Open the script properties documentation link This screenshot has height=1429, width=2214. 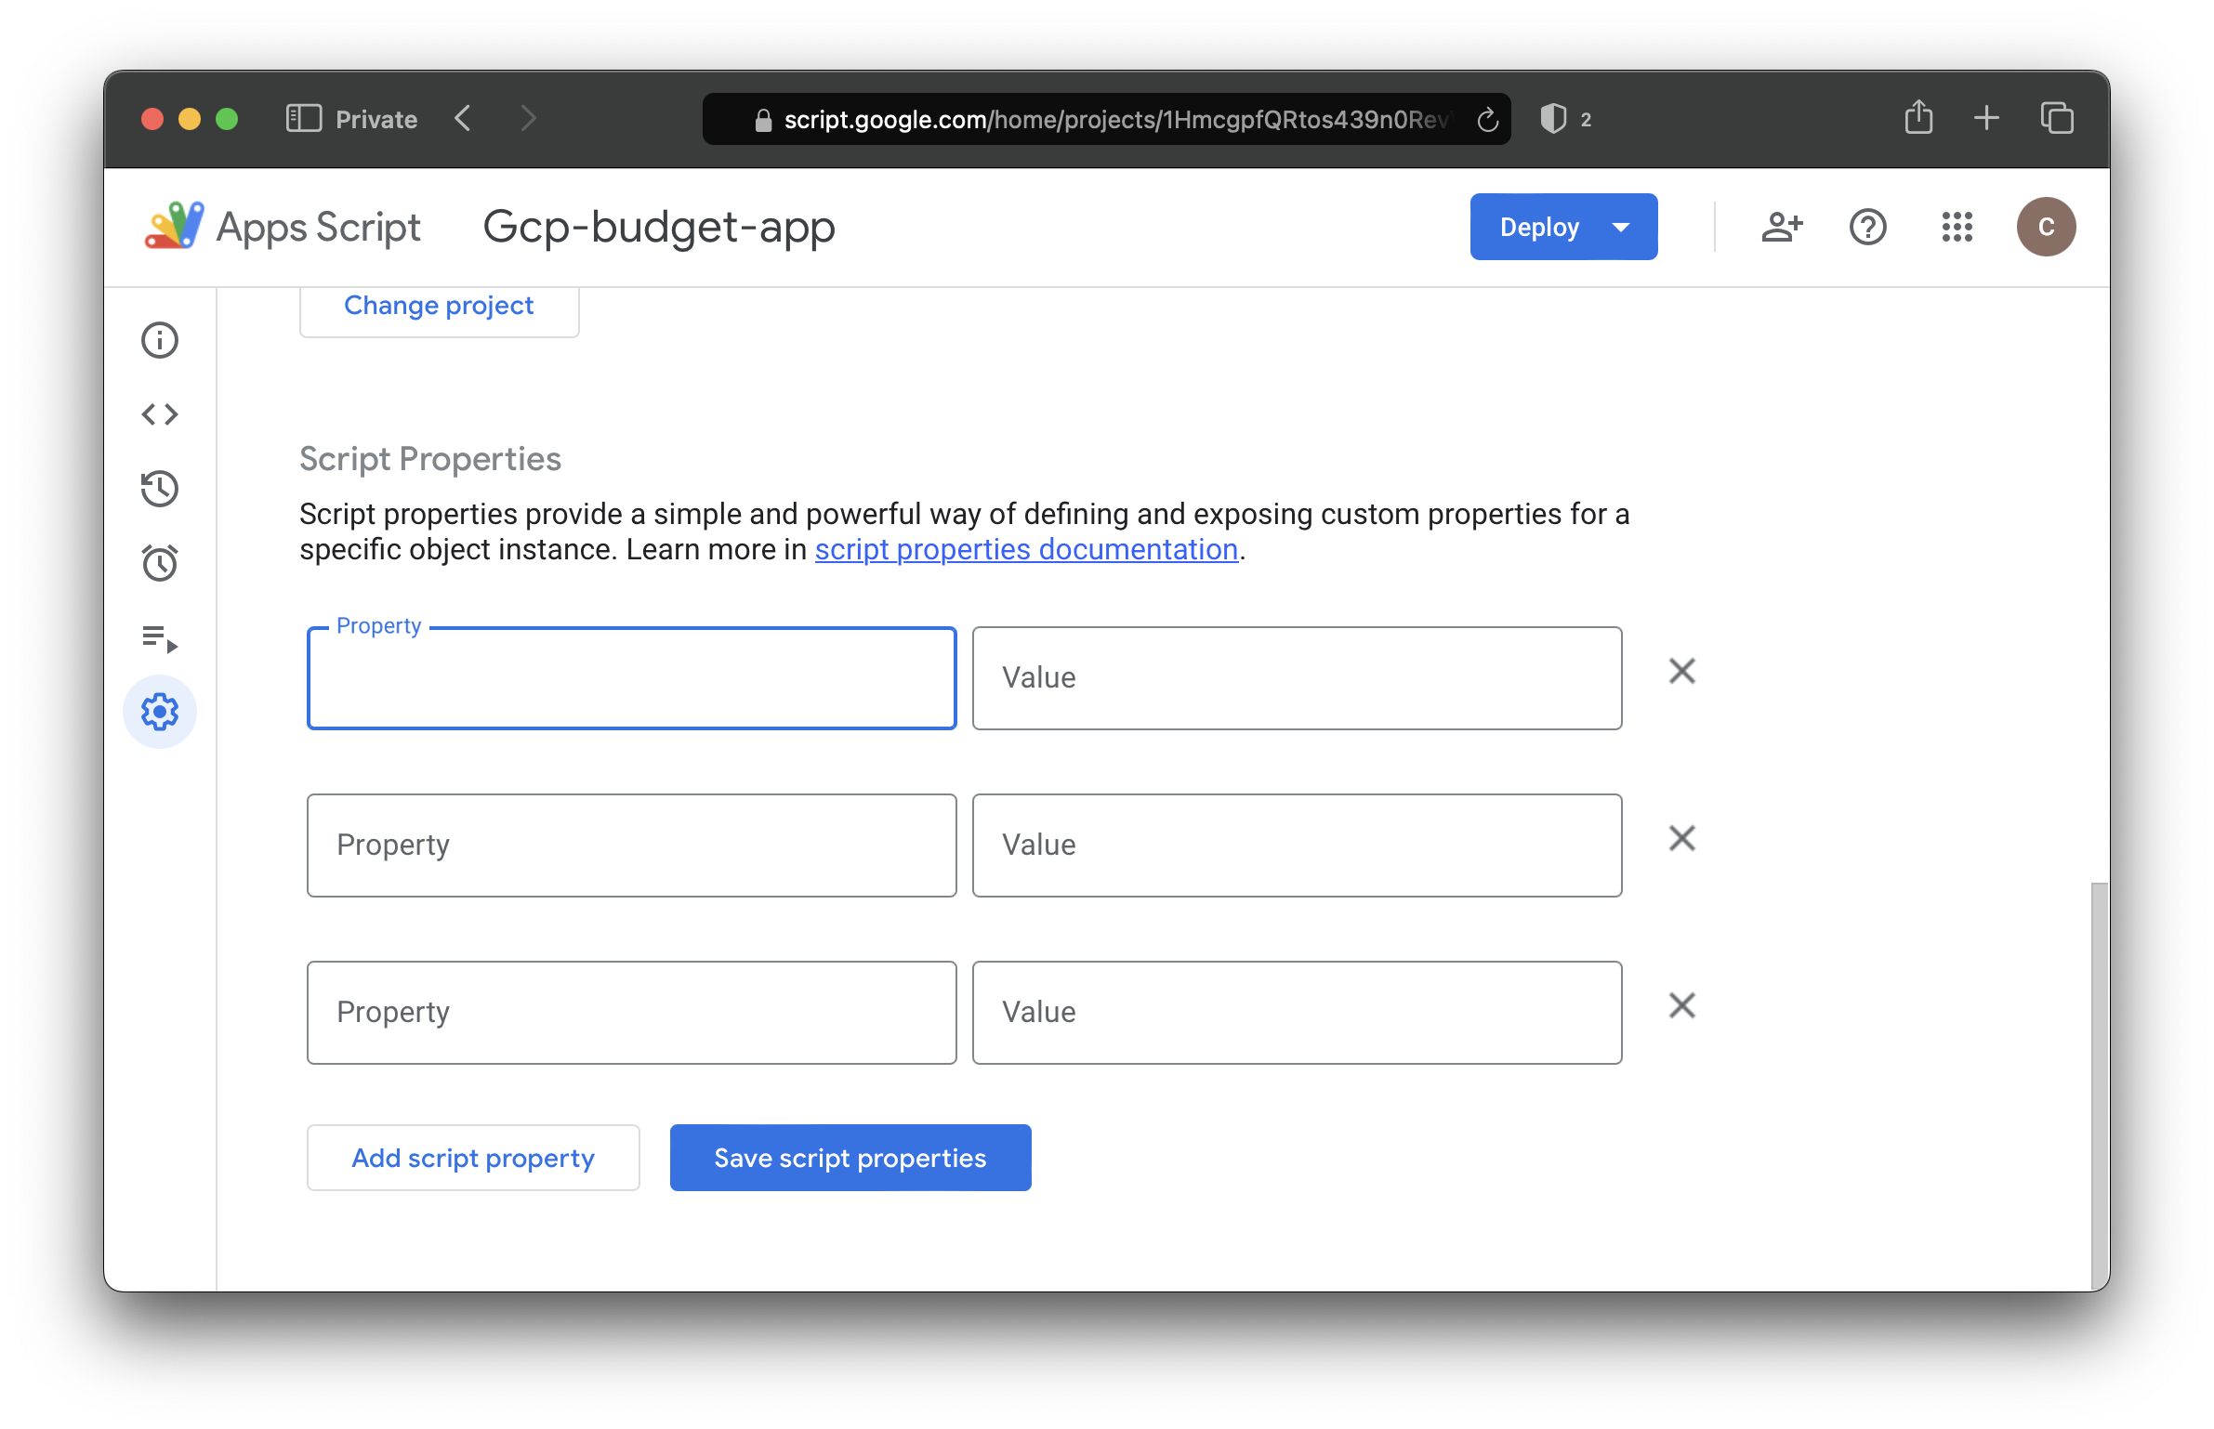pos(1026,549)
